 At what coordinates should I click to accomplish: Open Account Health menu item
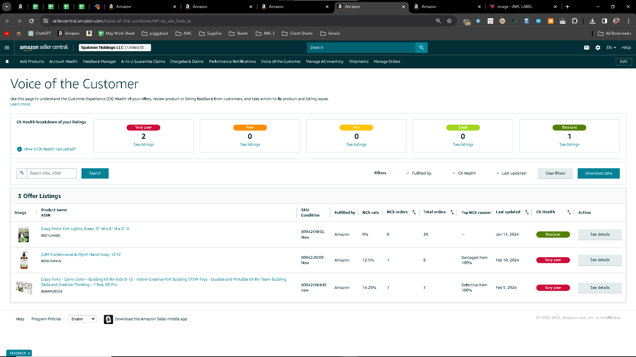tap(63, 61)
